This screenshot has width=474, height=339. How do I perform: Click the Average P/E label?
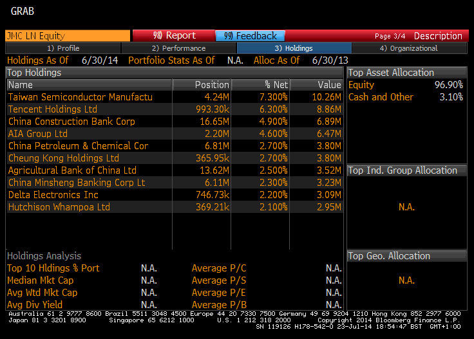(219, 293)
